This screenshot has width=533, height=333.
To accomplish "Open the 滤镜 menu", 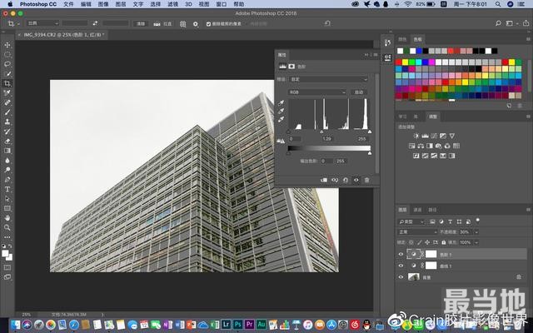I will click(172, 4).
